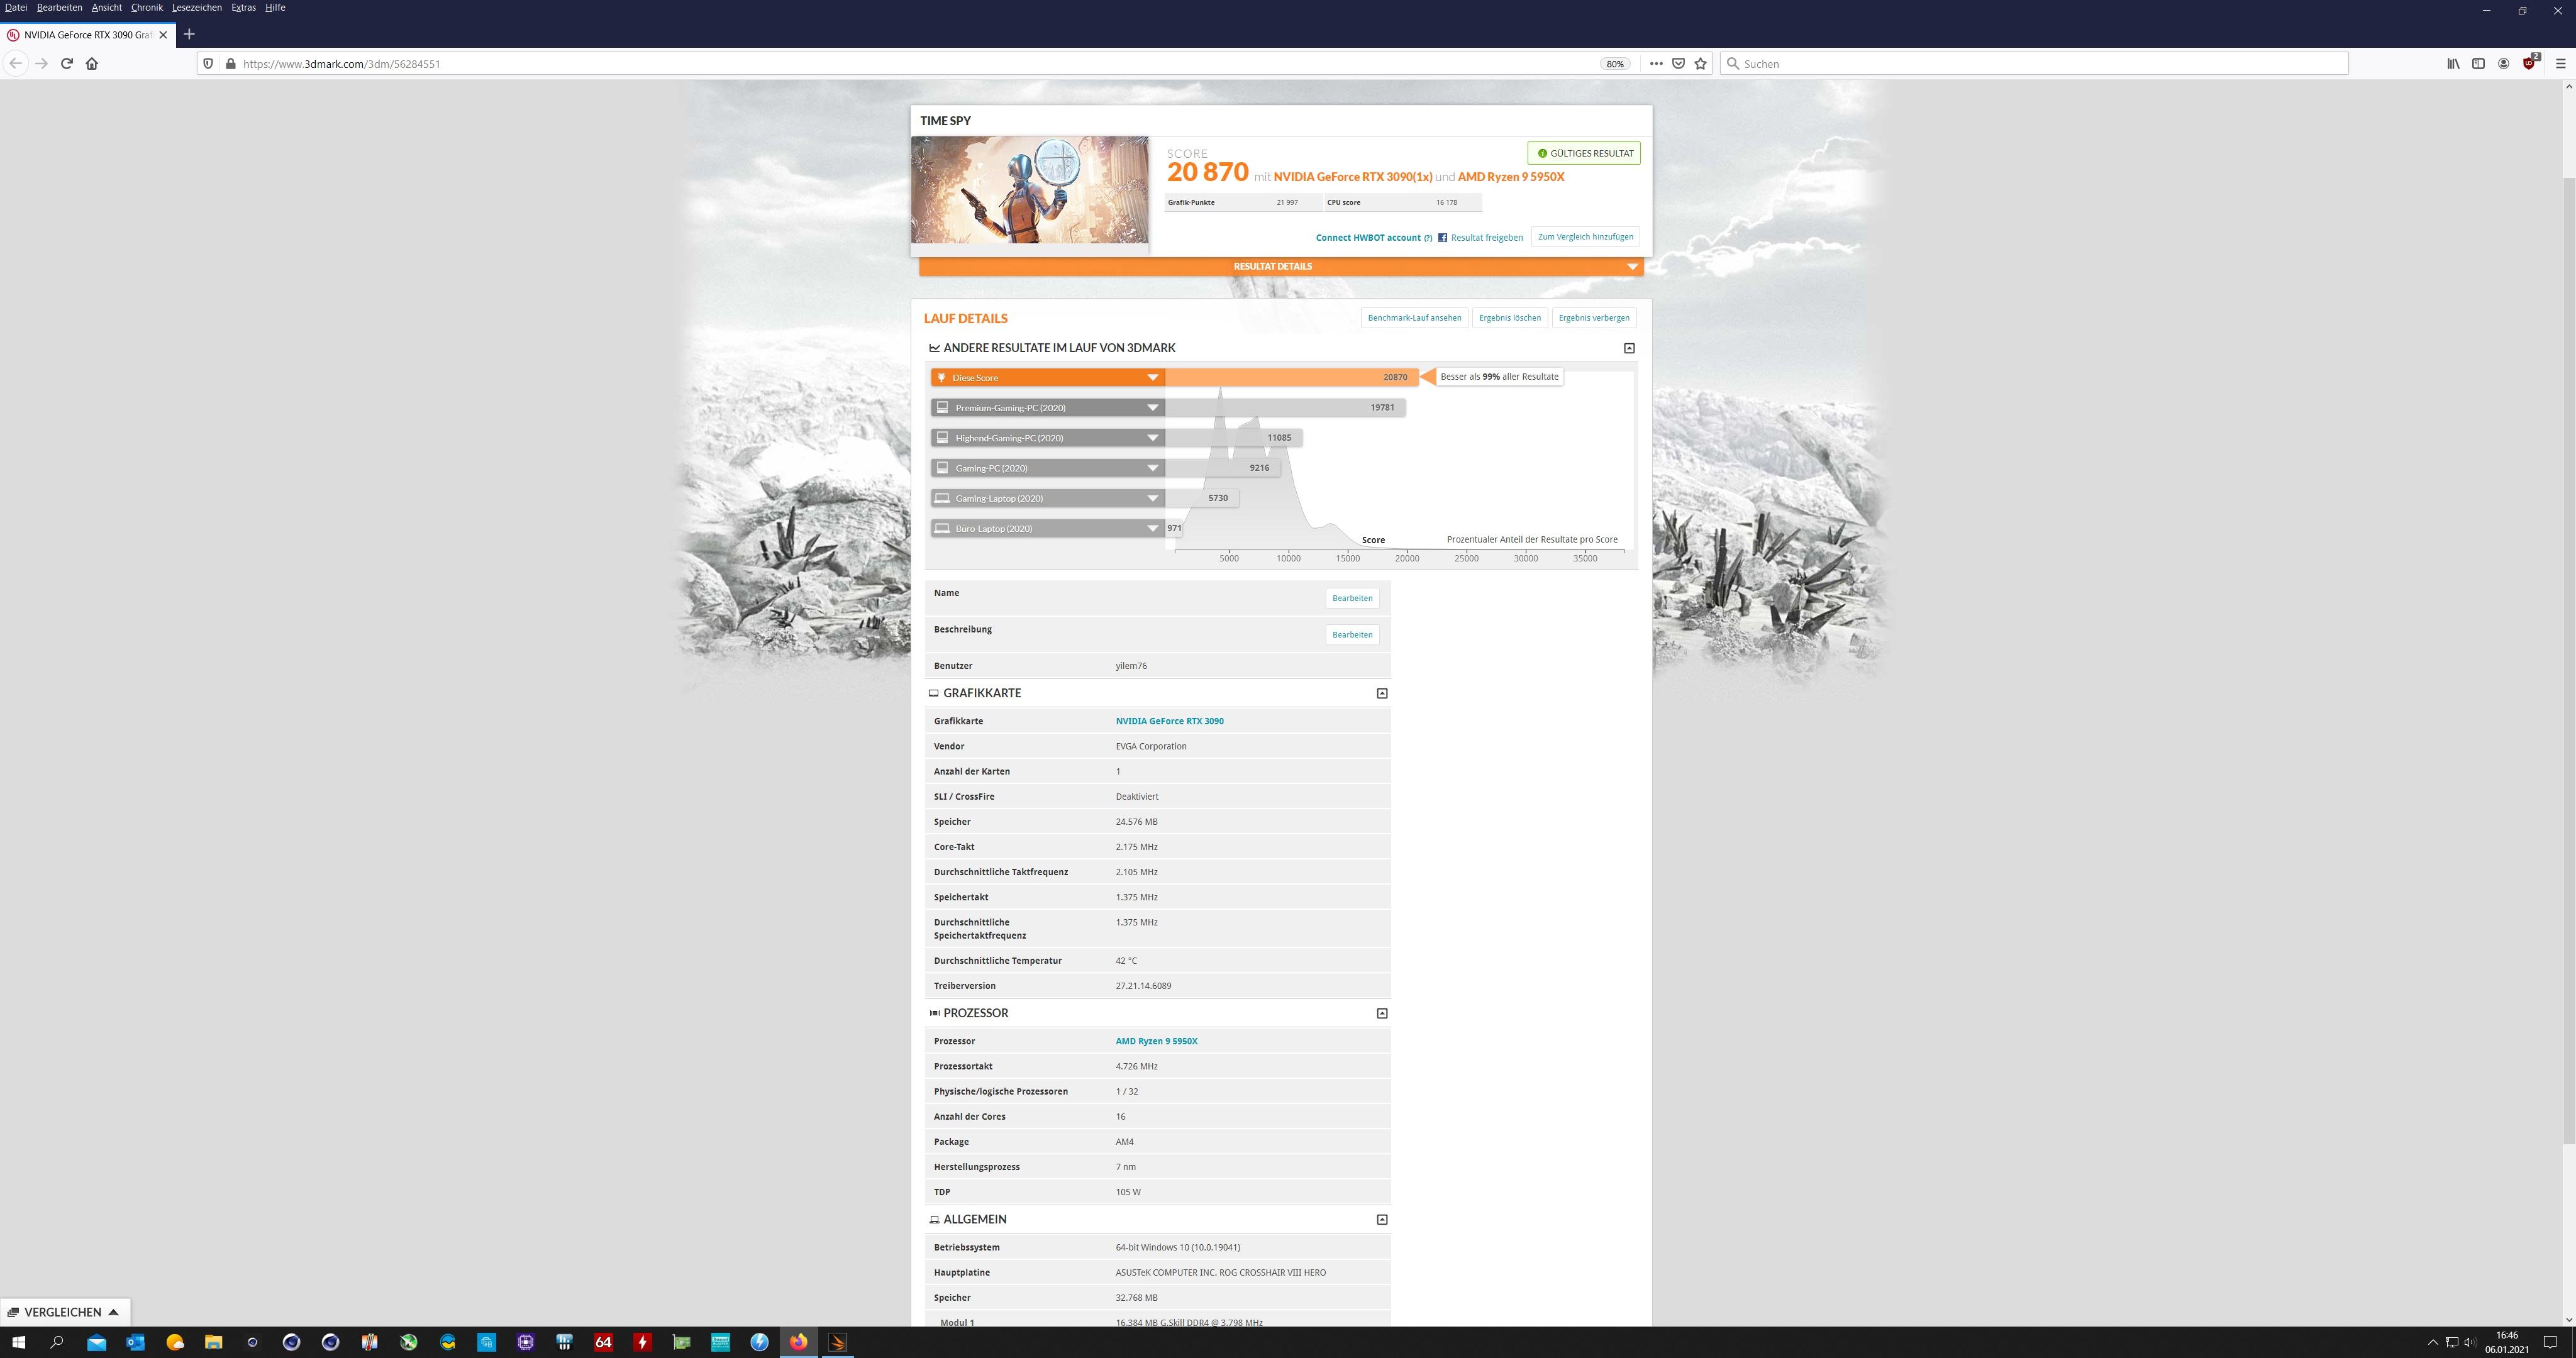Open the library bookmarks icon in toolbar

pyautogui.click(x=2453, y=63)
